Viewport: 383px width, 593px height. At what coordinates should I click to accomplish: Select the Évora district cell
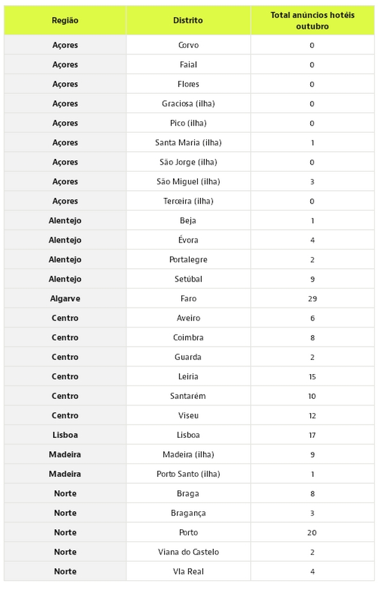188,240
